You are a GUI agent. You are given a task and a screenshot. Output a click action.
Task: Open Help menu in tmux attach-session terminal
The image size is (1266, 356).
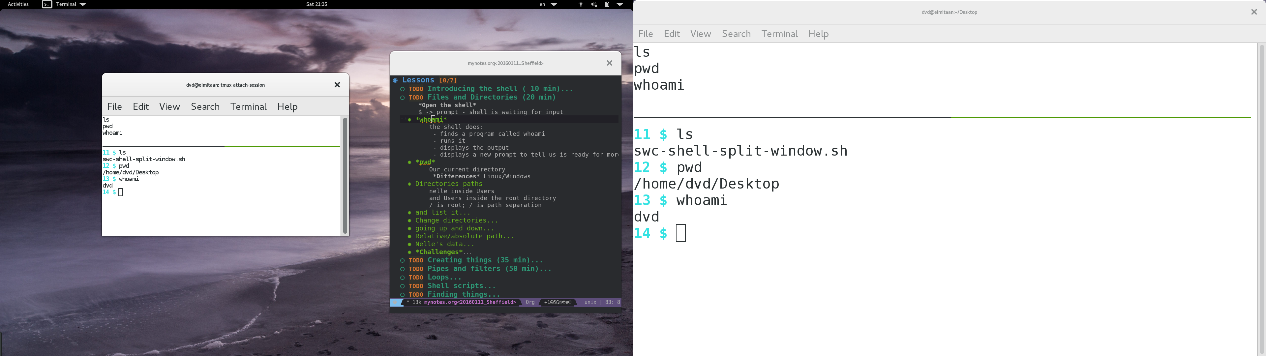point(287,106)
